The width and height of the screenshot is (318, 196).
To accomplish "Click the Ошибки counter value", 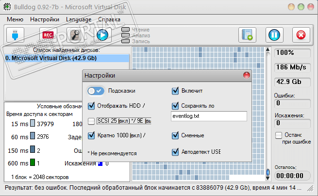I will pyautogui.click(x=292, y=103).
